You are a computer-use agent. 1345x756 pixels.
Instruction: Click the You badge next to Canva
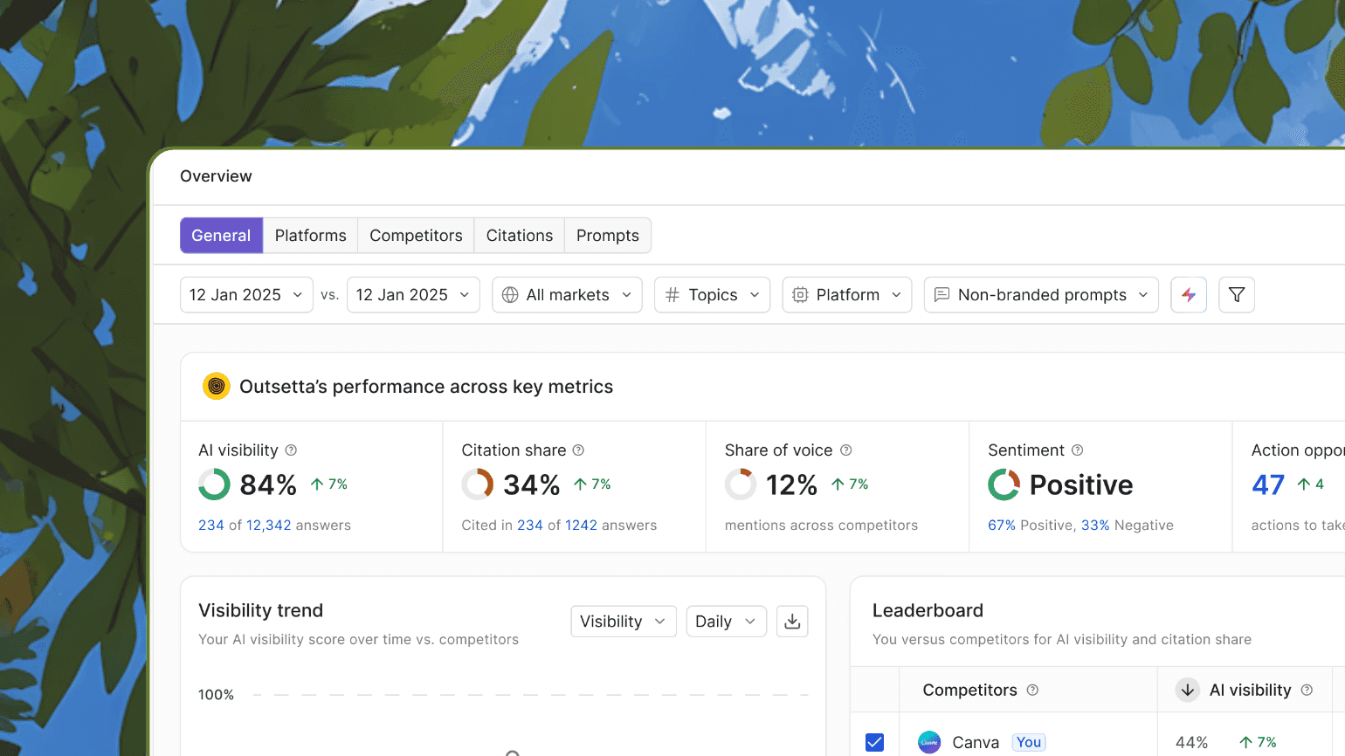tap(1029, 742)
